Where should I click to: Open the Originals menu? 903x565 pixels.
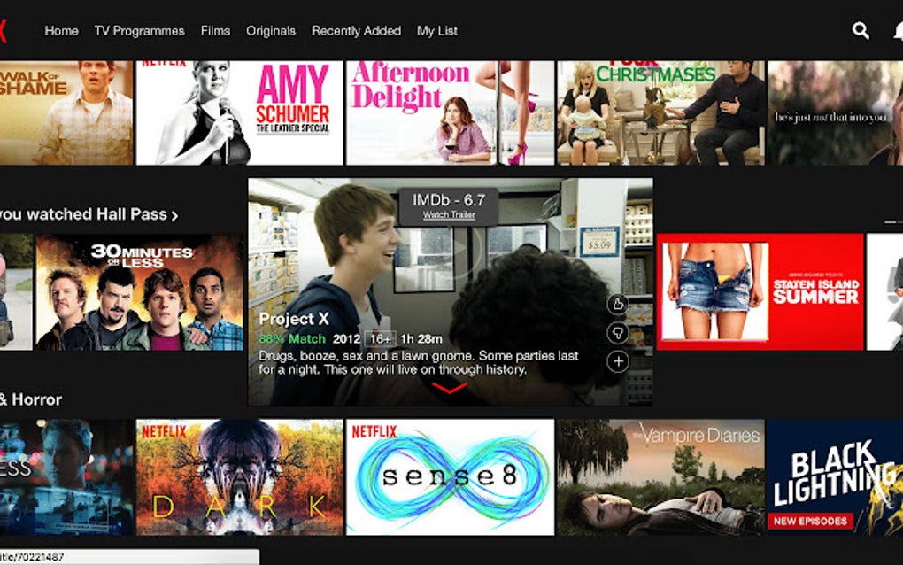[x=271, y=30]
